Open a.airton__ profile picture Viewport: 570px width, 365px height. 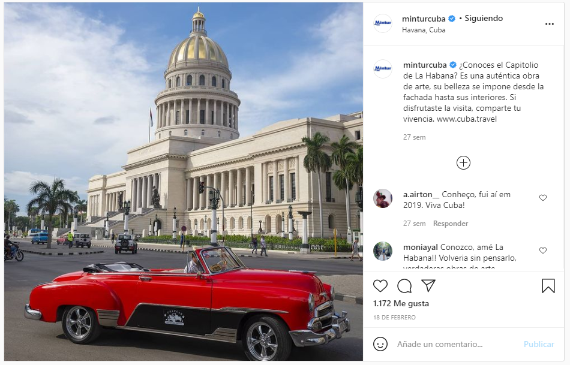tap(383, 198)
